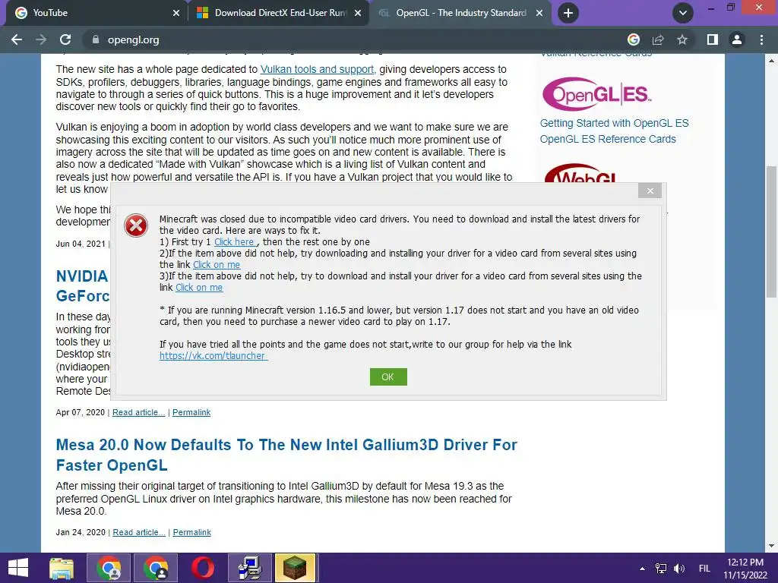
Task: Open OpenGL ES Reference Cards link
Action: point(608,139)
